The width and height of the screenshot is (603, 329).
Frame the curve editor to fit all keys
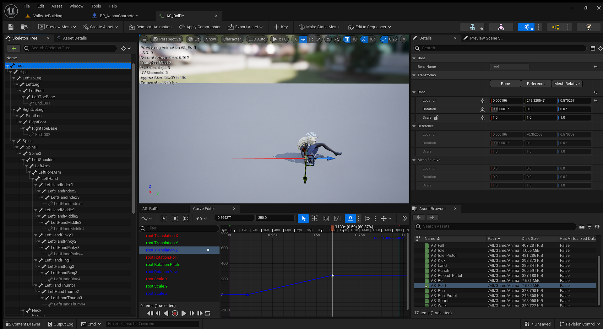tap(186, 218)
